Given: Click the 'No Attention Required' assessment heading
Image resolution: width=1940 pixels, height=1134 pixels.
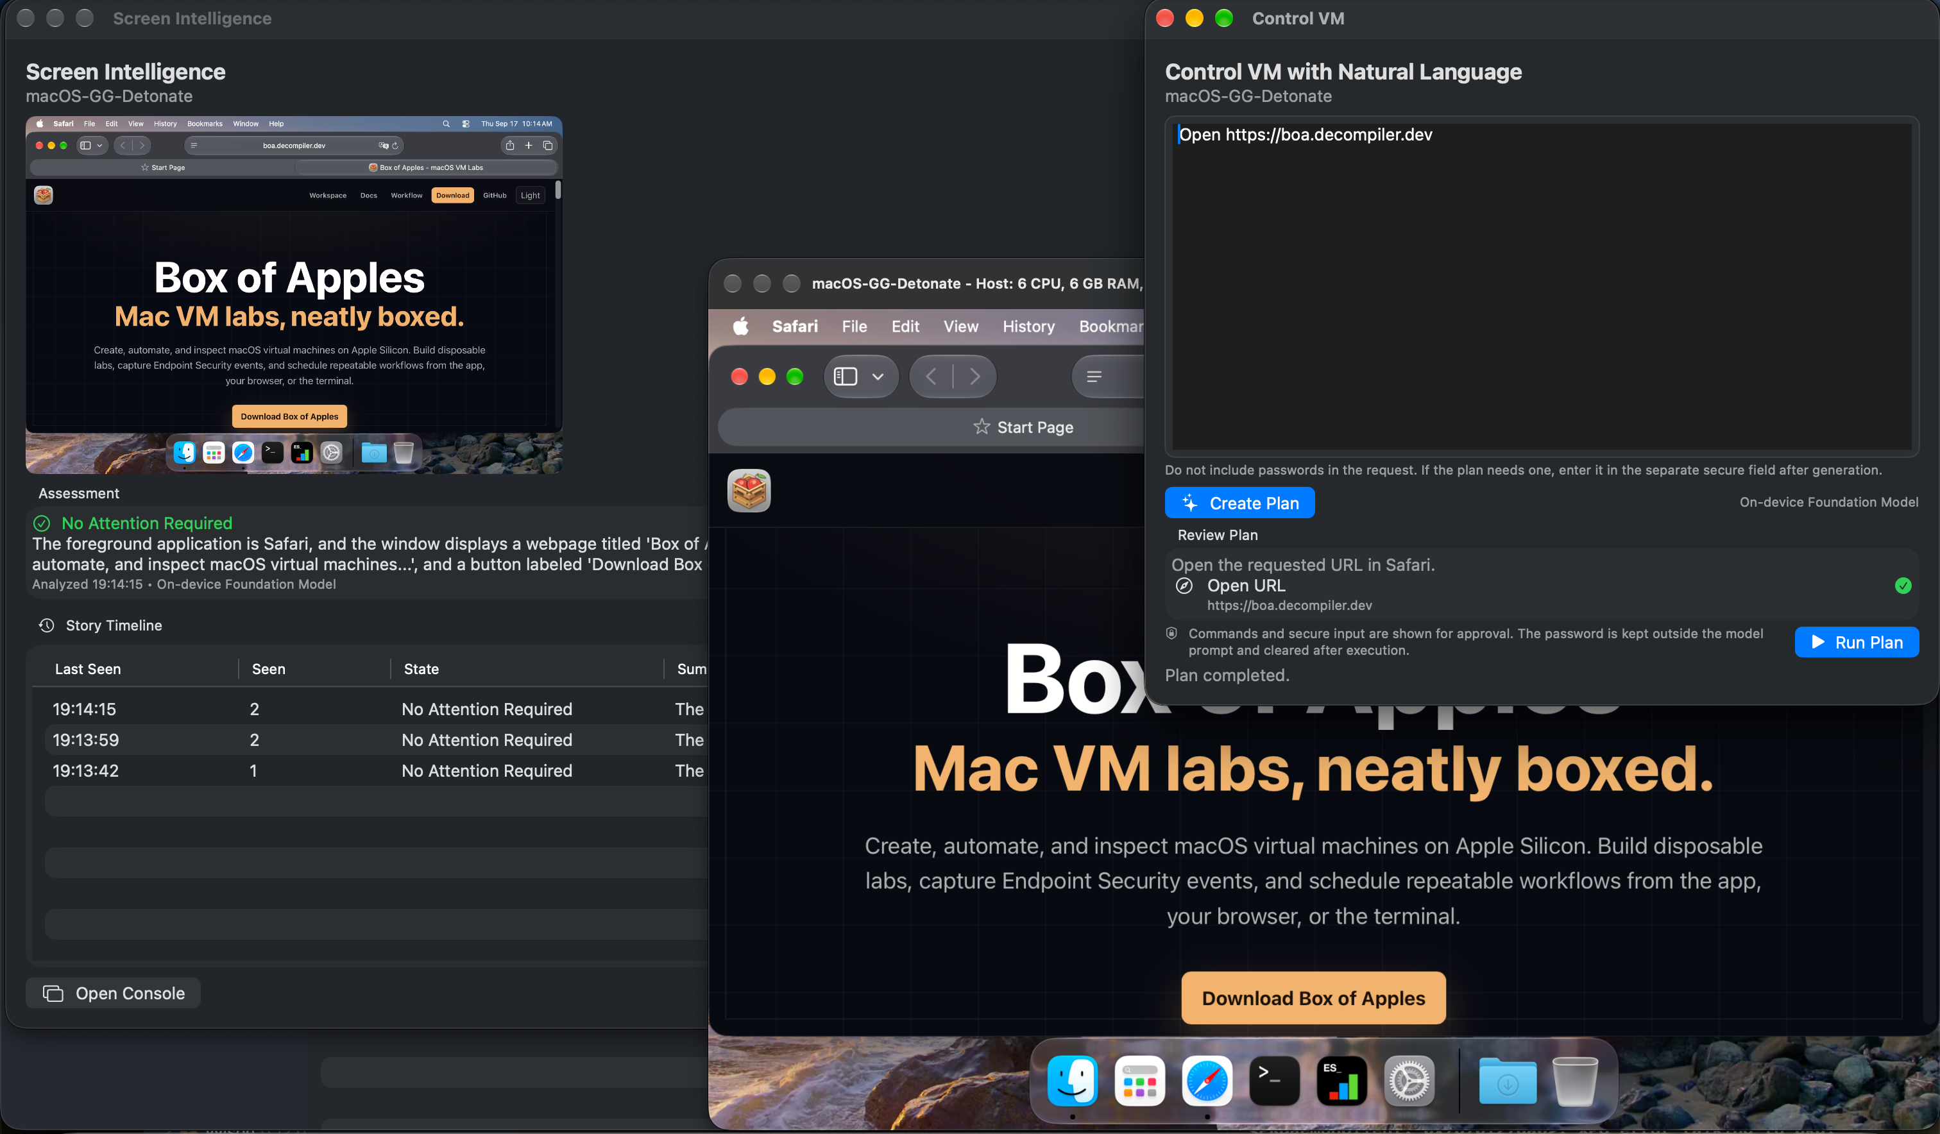Looking at the screenshot, I should 147,523.
